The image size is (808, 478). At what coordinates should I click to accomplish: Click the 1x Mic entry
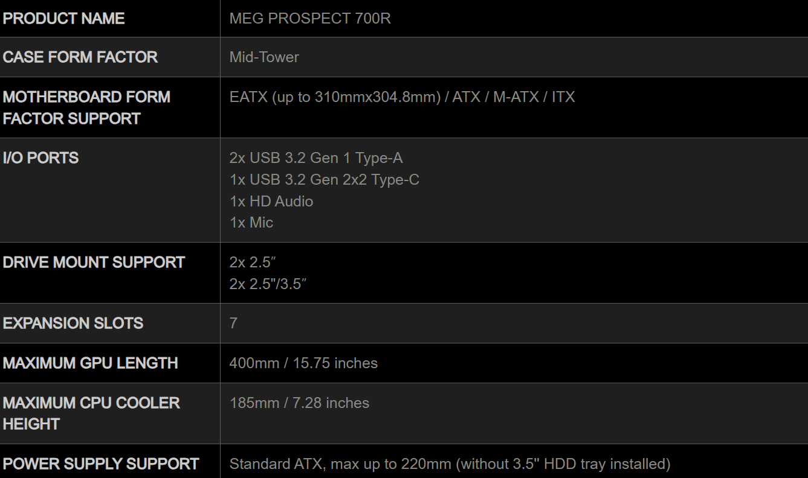251,222
